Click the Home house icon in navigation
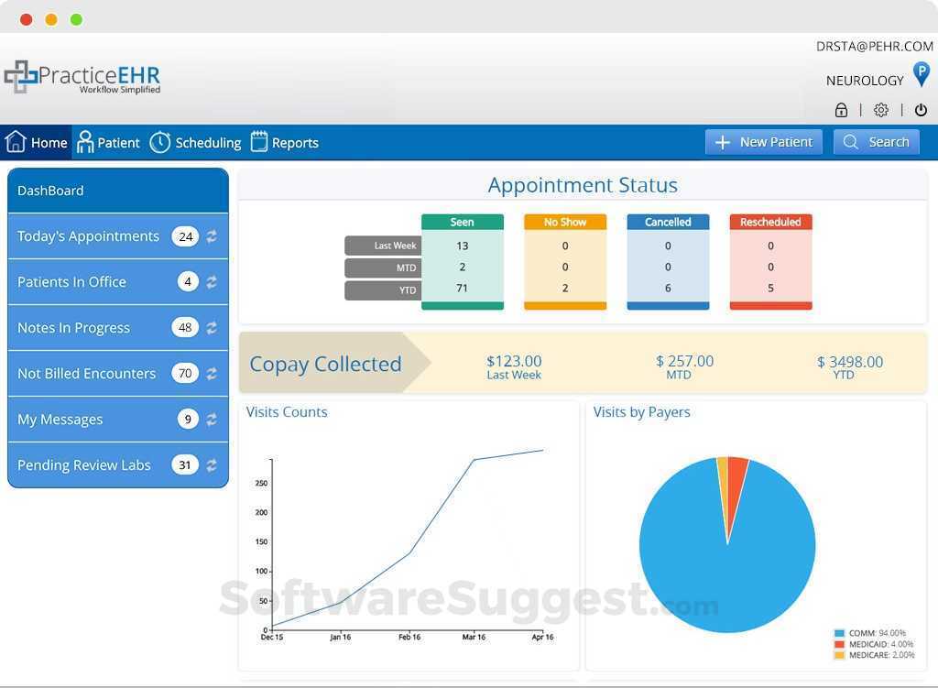 coord(15,141)
